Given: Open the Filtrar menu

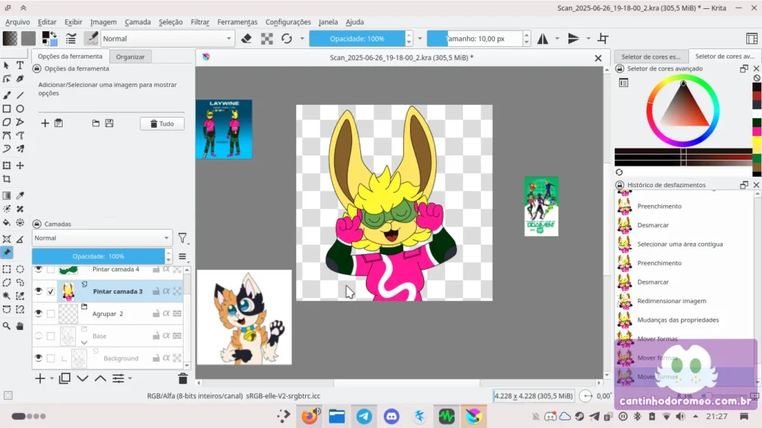Looking at the screenshot, I should pyautogui.click(x=199, y=22).
